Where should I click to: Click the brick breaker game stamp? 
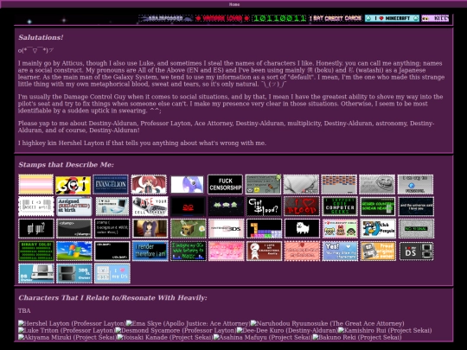pos(339,185)
